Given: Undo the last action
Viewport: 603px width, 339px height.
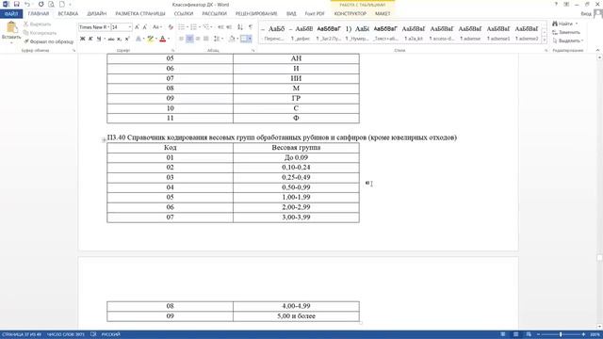Looking at the screenshot, I should [x=27, y=4].
